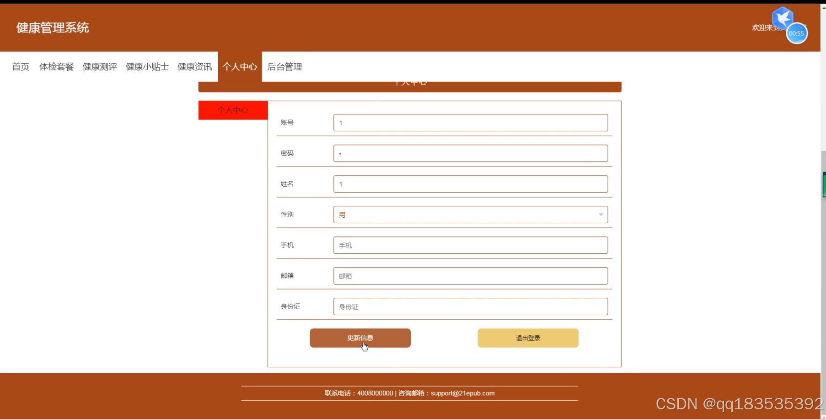Click the 健康管理系统 site title
Viewport: 826px width, 419px height.
point(53,28)
